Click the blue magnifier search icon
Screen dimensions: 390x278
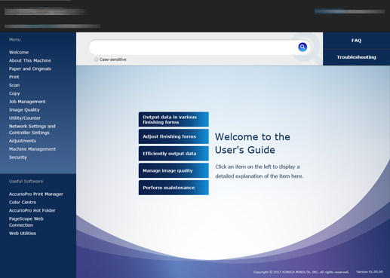[302, 47]
